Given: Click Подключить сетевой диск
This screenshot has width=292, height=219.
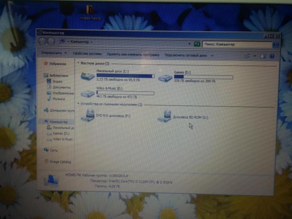Looking at the screenshot, I should point(185,55).
